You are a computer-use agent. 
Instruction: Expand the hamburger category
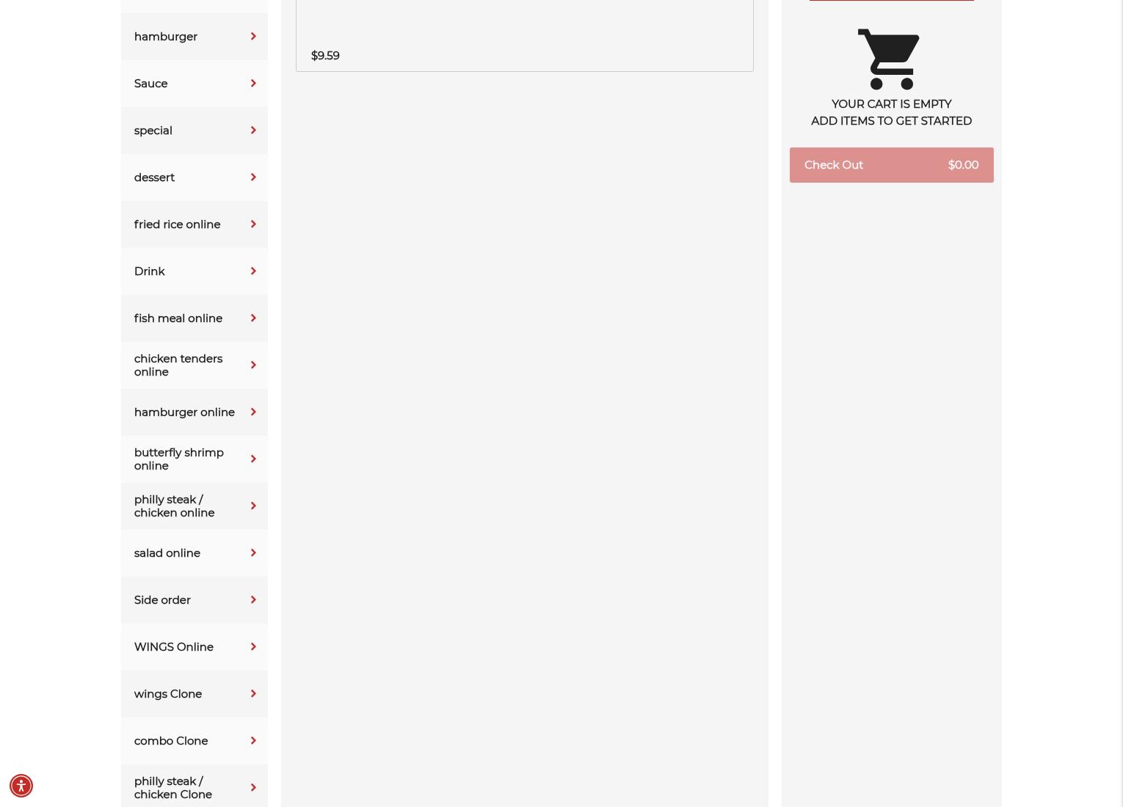pyautogui.click(x=195, y=37)
